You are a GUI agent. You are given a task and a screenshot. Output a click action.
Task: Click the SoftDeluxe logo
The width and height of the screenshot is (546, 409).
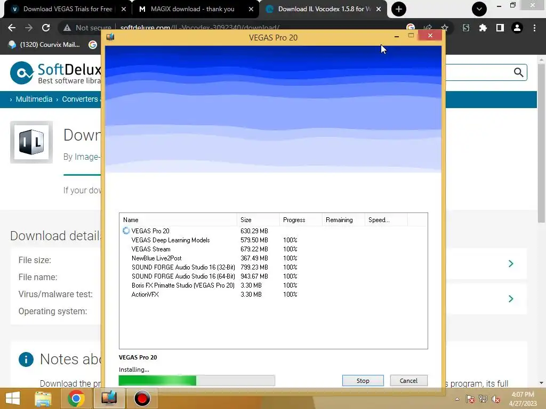point(55,73)
